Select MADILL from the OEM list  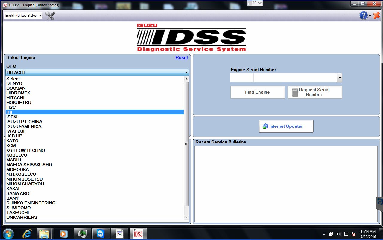point(95,160)
